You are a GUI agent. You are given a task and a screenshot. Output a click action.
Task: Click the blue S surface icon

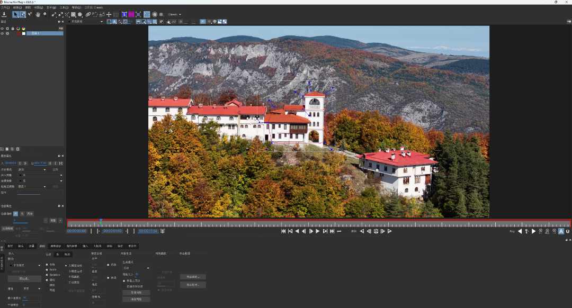click(124, 14)
